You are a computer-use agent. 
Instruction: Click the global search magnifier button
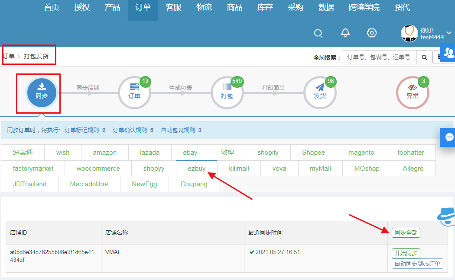(x=424, y=57)
